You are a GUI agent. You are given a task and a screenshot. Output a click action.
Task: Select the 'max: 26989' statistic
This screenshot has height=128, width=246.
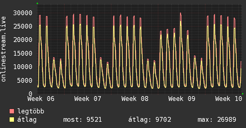[217, 120]
